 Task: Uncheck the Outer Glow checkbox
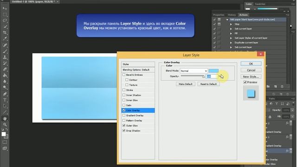(x=124, y=126)
